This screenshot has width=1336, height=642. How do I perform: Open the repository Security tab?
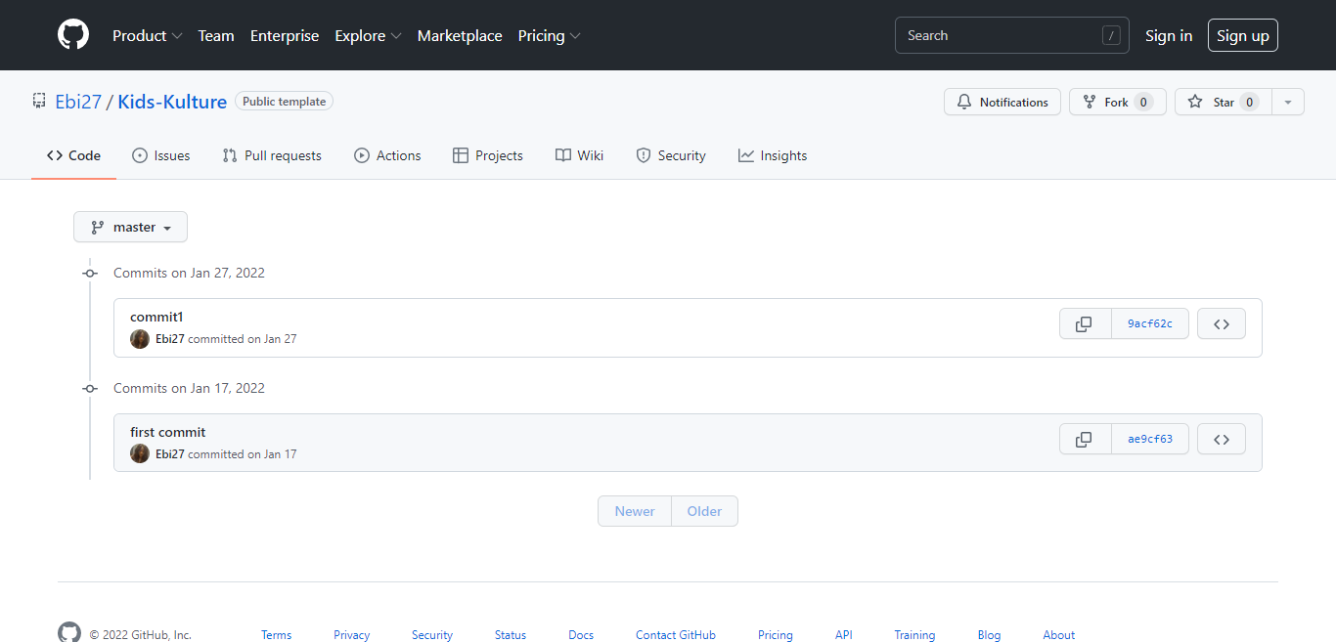671,155
